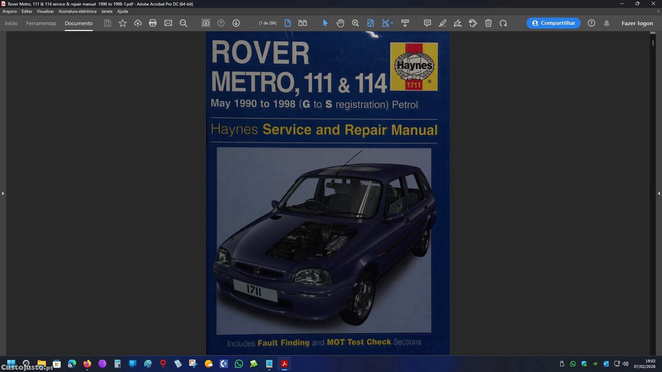Screen dimensions: 662x372
Task: Click Fazer logon to sign in
Action: coord(637,23)
